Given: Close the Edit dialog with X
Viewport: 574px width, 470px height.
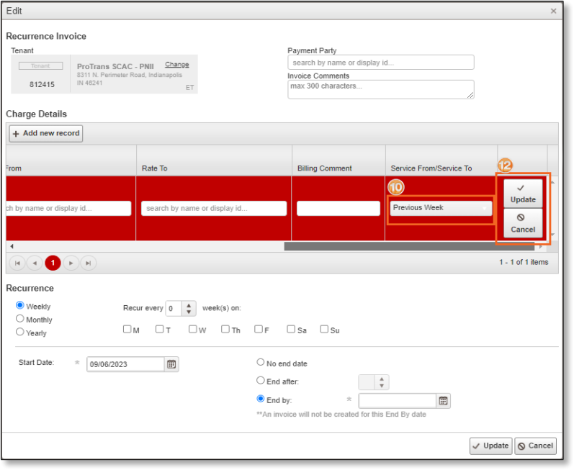Looking at the screenshot, I should click(x=553, y=11).
